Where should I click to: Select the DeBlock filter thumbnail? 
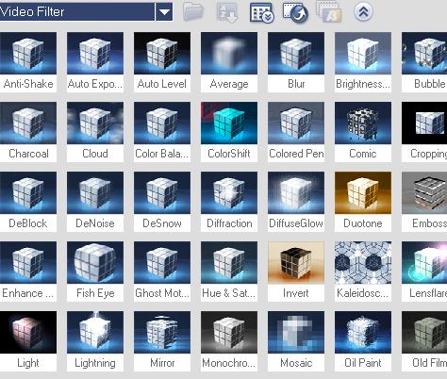pos(28,192)
